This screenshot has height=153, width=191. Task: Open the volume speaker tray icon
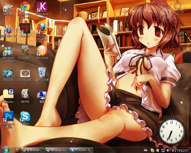(168, 150)
